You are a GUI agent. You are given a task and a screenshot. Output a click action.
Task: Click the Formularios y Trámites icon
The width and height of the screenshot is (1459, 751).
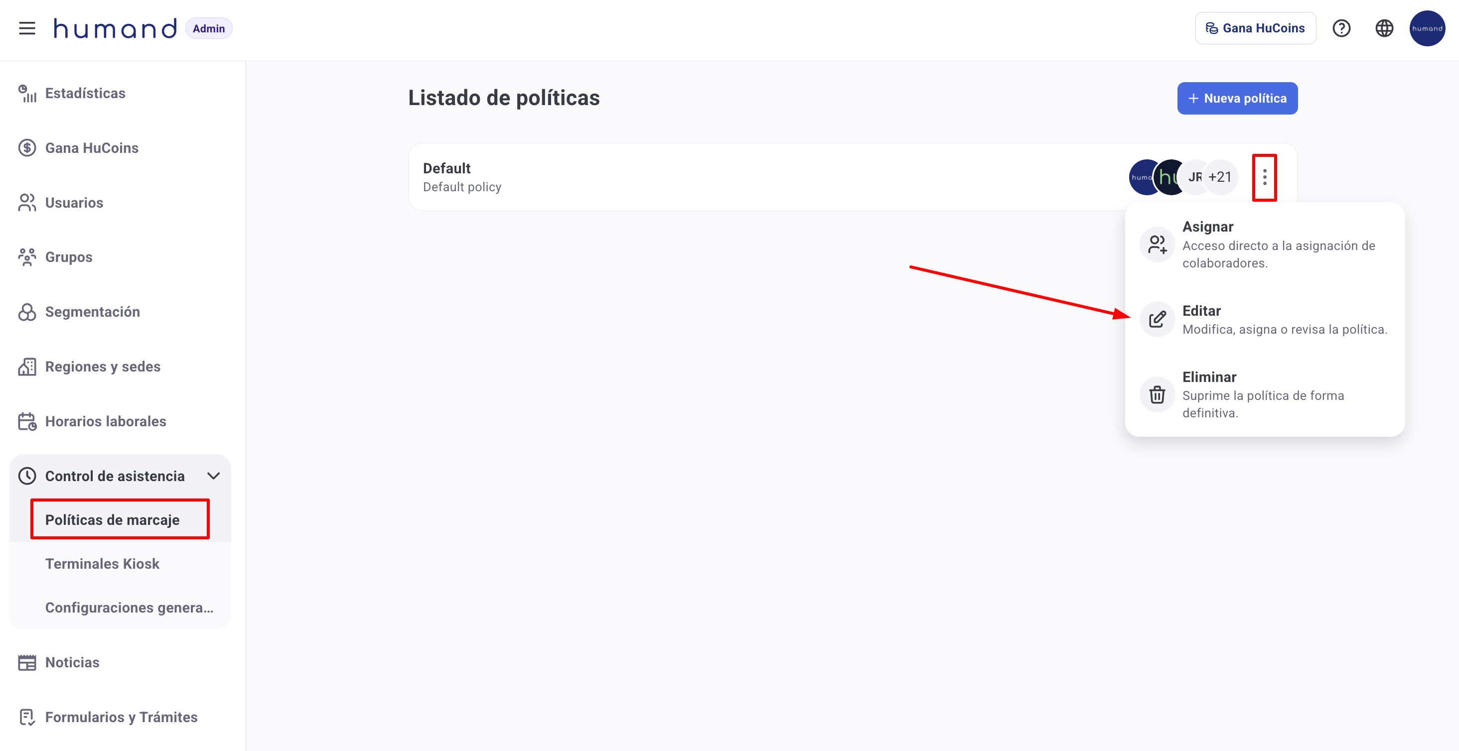[x=26, y=718]
